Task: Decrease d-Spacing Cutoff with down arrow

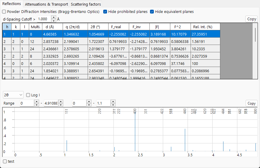Action: point(54,21)
